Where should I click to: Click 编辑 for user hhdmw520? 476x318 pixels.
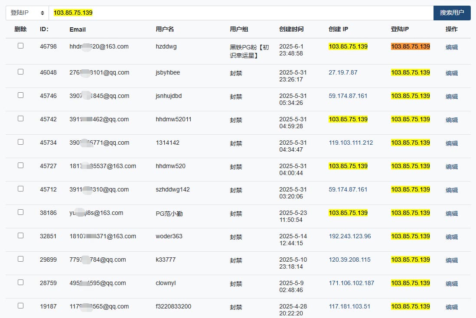pyautogui.click(x=451, y=167)
